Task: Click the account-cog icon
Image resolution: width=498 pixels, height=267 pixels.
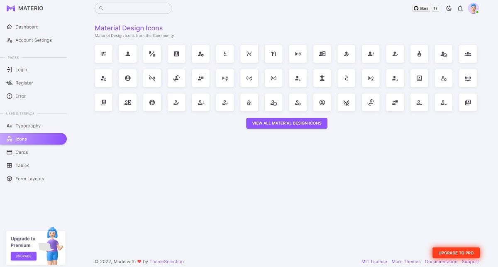Action: 200,54
